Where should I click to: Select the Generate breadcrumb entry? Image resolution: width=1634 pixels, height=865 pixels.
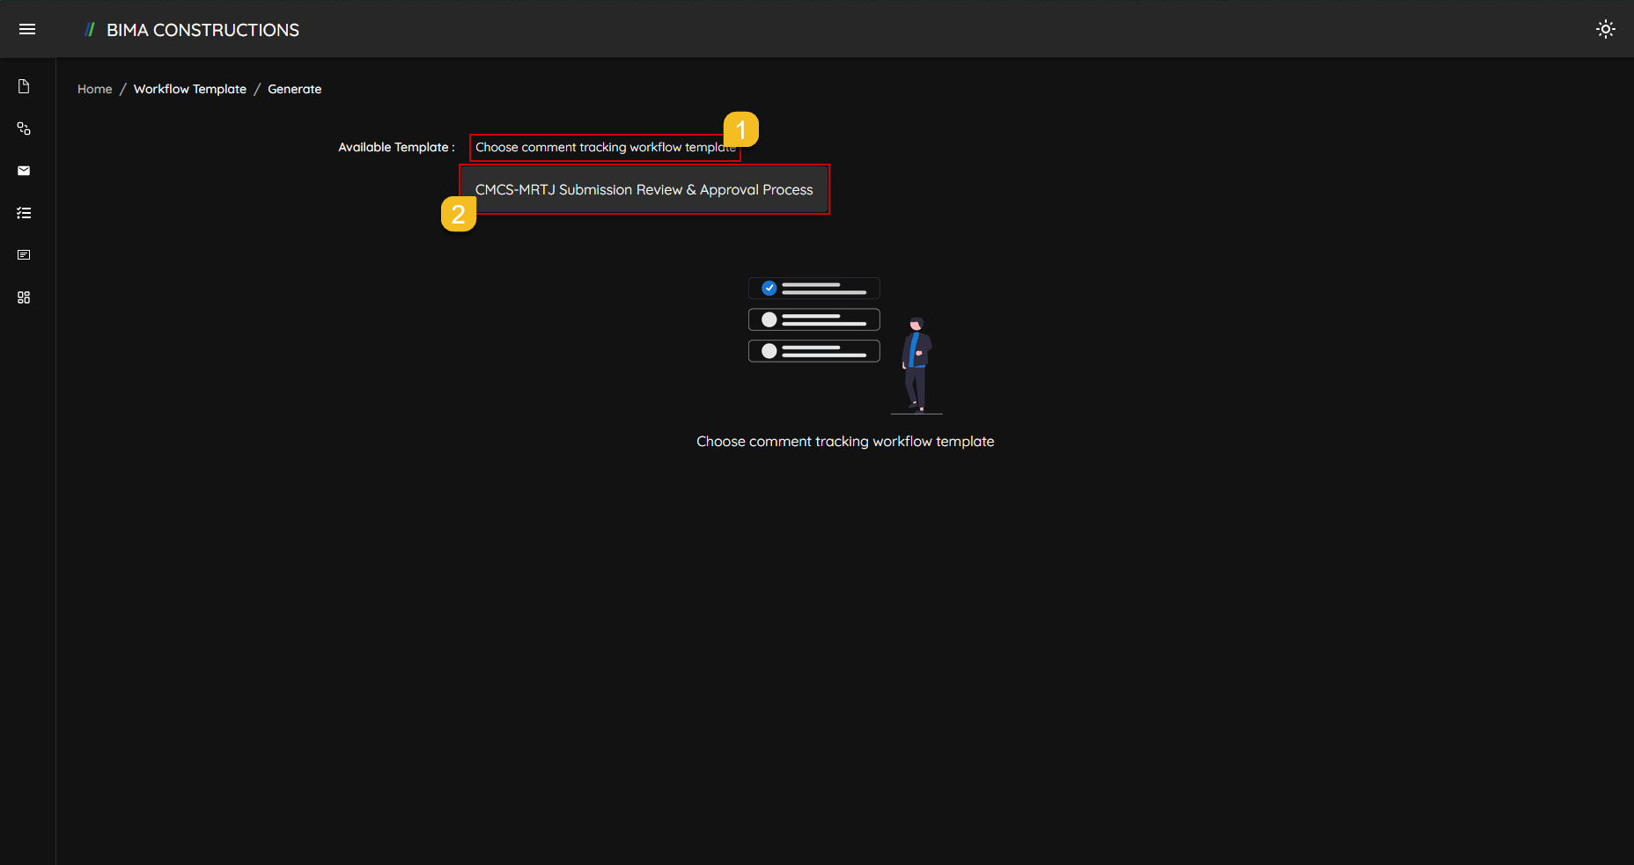[x=294, y=89]
